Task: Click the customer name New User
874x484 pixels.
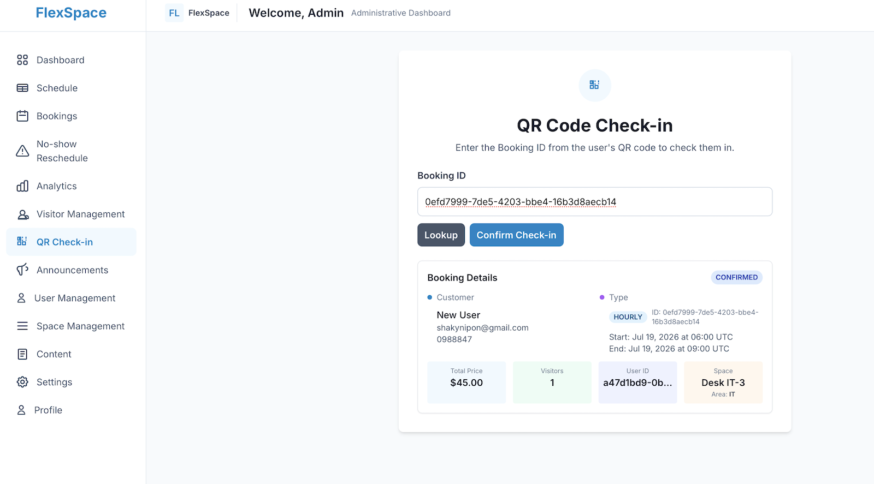Action: 458,315
